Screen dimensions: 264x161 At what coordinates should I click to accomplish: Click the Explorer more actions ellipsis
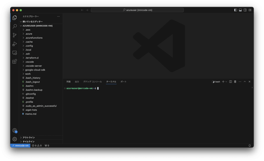click(59, 16)
